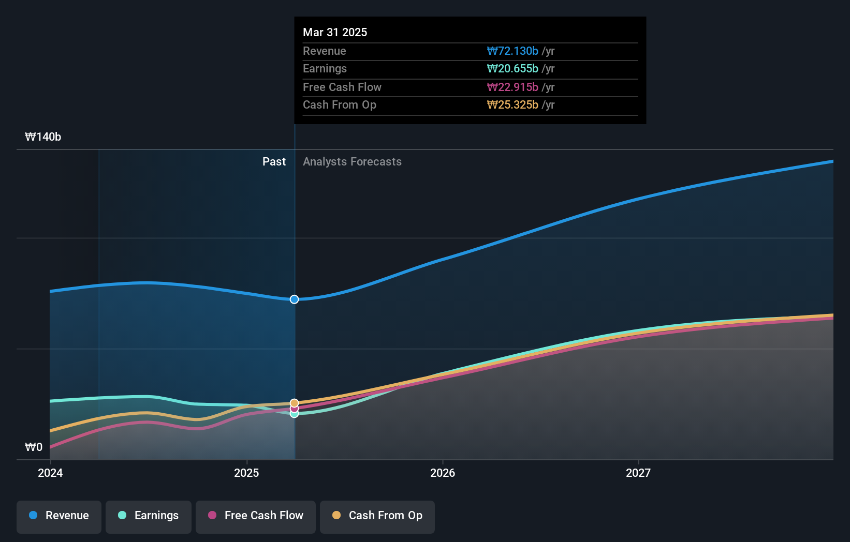Screen dimensions: 850x542
Task: Click the 2025 x-axis label
Action: pyautogui.click(x=246, y=473)
